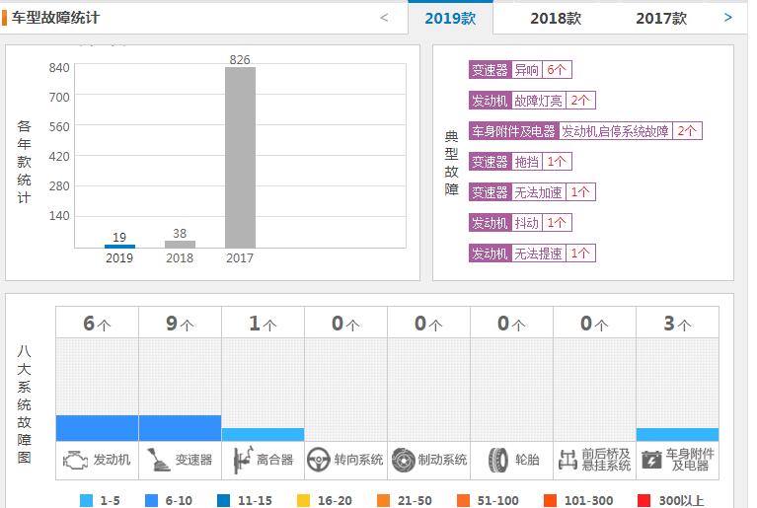Click the brake disc icon 制动系统
The width and height of the screenshot is (757, 508).
tap(403, 460)
